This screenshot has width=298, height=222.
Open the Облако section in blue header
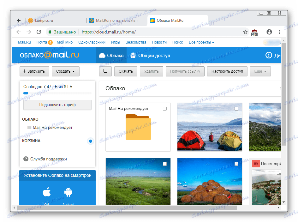111,56
